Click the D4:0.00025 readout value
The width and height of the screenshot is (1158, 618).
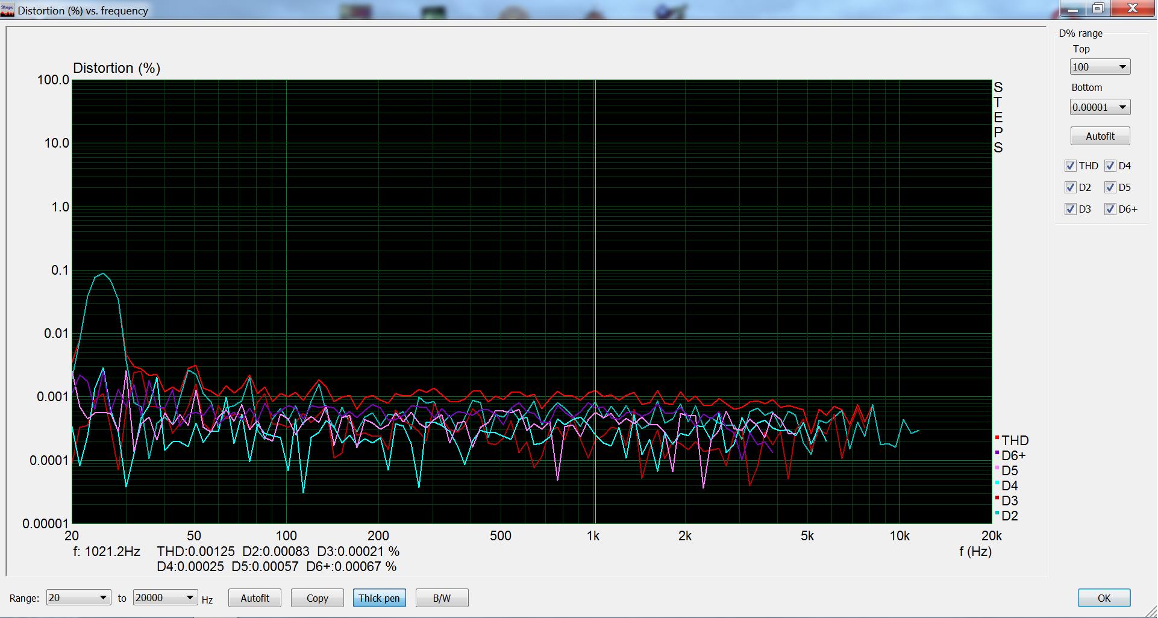(x=190, y=567)
